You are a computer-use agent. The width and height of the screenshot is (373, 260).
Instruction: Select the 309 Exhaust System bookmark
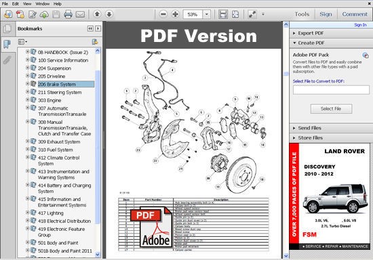(x=59, y=142)
